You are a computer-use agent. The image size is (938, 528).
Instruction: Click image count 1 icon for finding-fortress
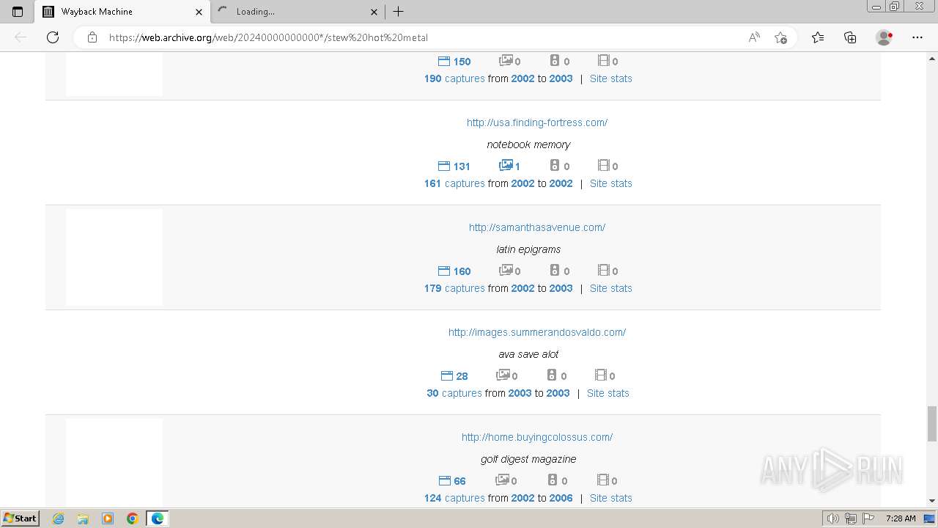(x=510, y=166)
